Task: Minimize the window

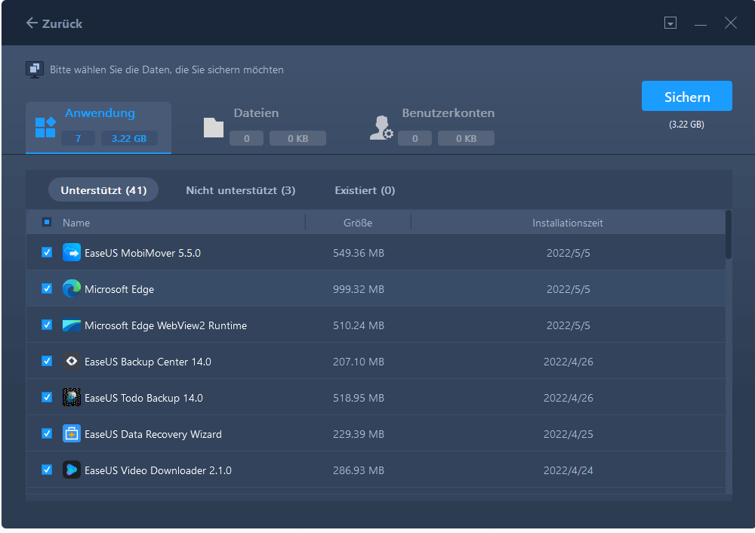Action: coord(701,24)
